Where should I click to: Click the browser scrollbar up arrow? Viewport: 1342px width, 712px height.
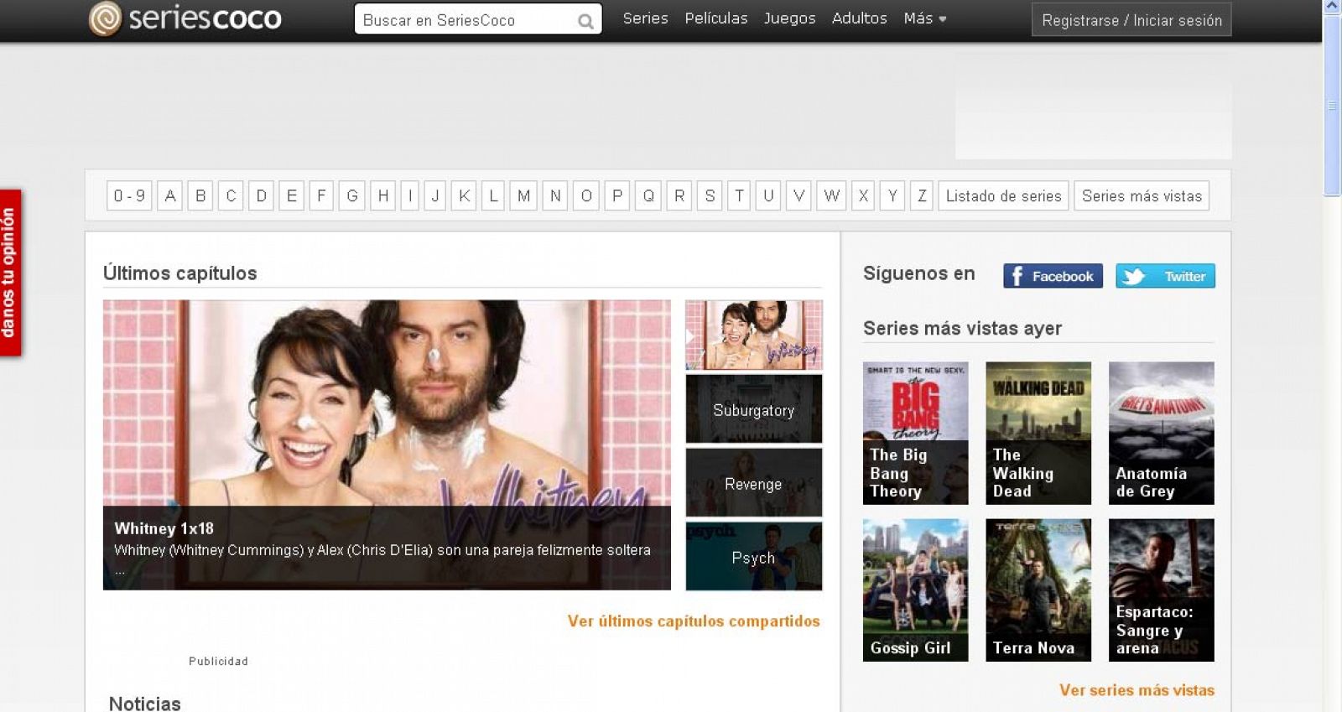click(x=1332, y=7)
